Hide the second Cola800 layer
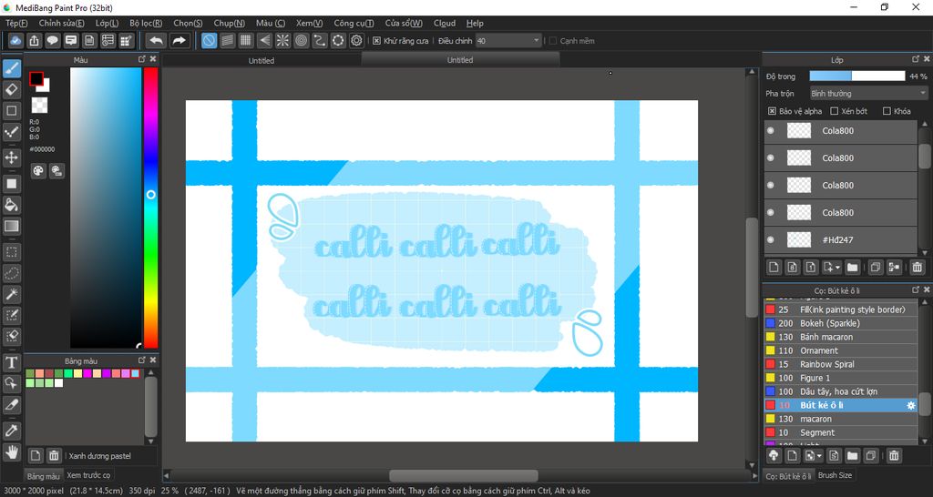This screenshot has height=497, width=933. click(771, 158)
